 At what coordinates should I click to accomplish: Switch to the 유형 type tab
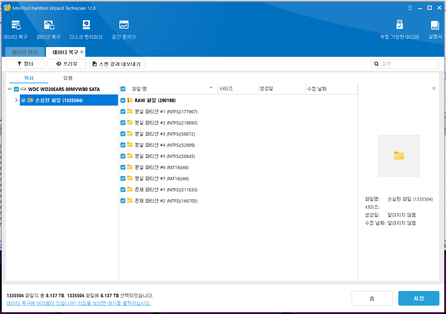point(68,78)
